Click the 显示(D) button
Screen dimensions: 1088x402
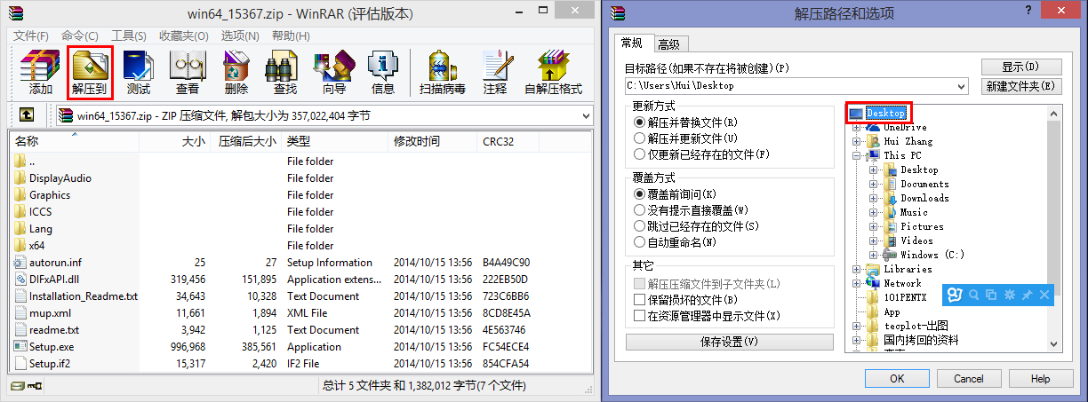click(1021, 67)
